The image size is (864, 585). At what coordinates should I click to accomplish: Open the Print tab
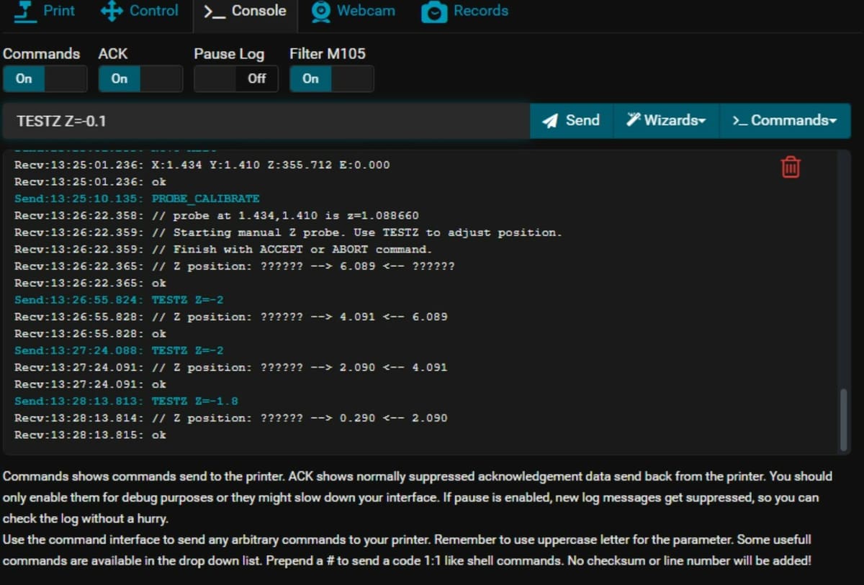45,12
